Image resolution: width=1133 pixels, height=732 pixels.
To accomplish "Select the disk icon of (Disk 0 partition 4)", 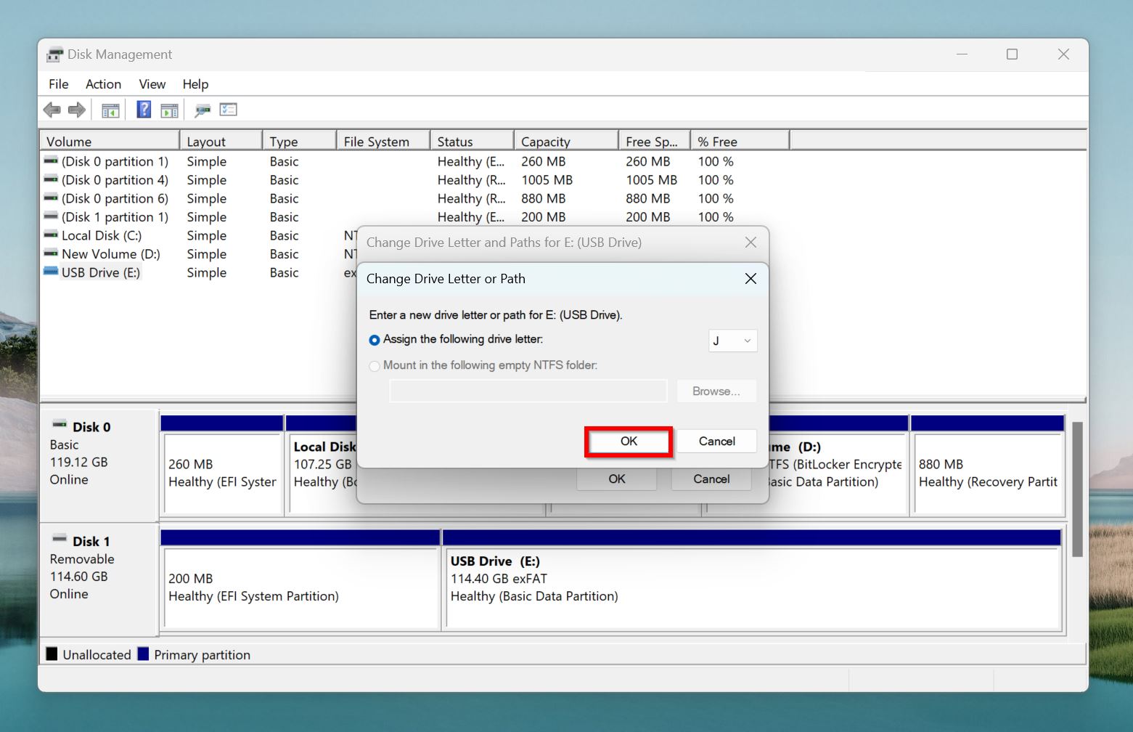I will coord(51,179).
